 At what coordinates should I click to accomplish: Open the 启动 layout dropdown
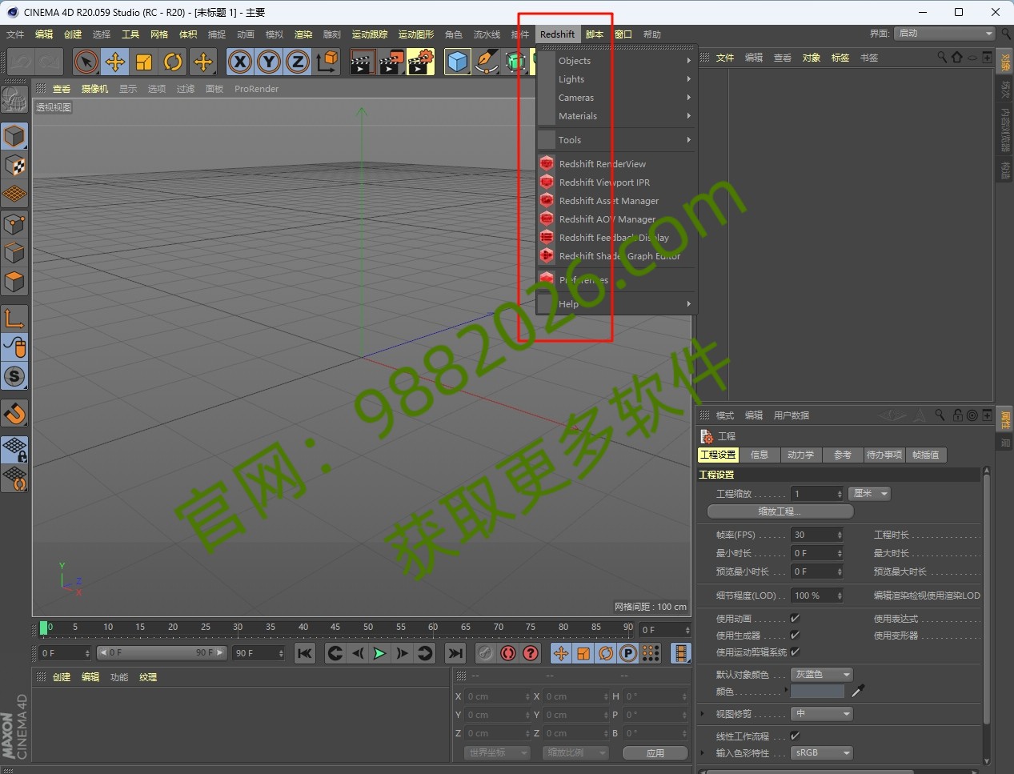click(x=944, y=34)
